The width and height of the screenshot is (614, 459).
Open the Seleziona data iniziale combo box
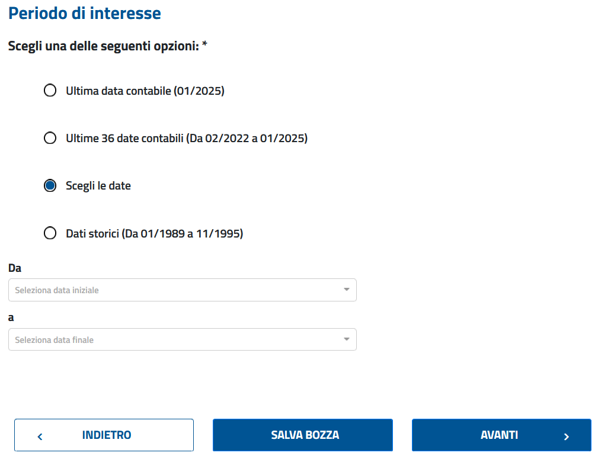[183, 290]
